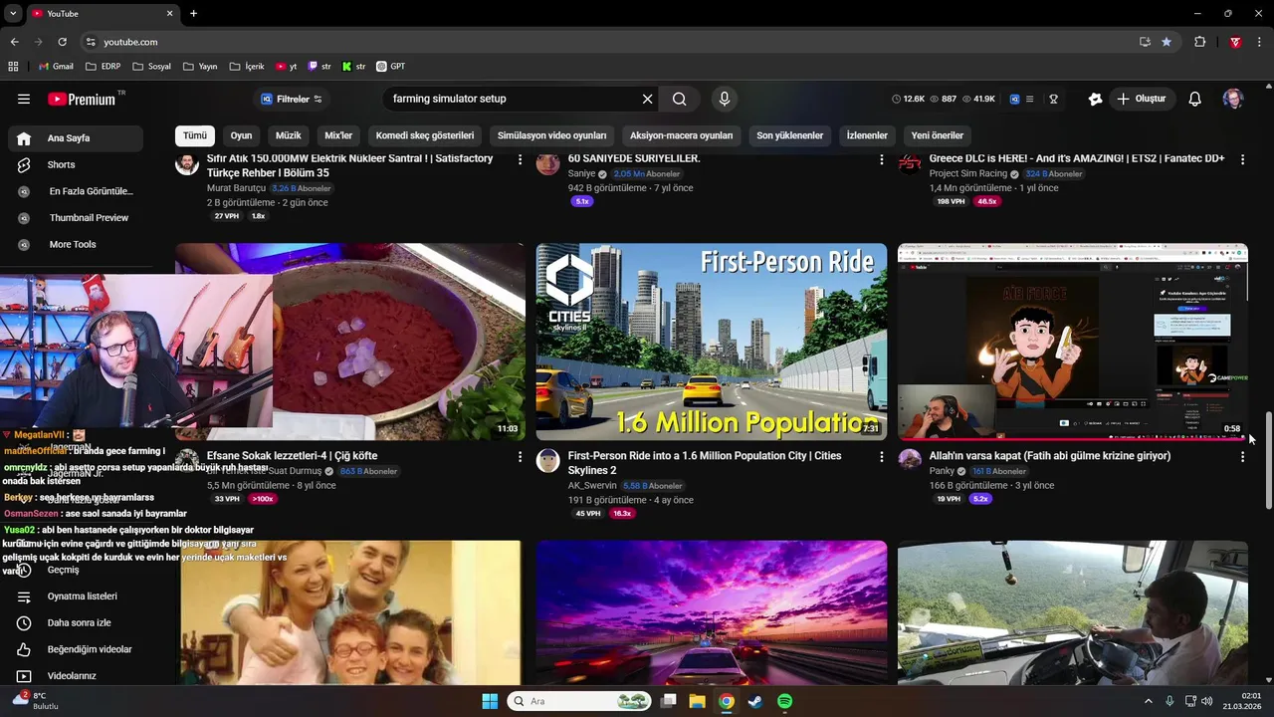Click the YouTube Premium logo
The image size is (1274, 717).
coord(82,99)
